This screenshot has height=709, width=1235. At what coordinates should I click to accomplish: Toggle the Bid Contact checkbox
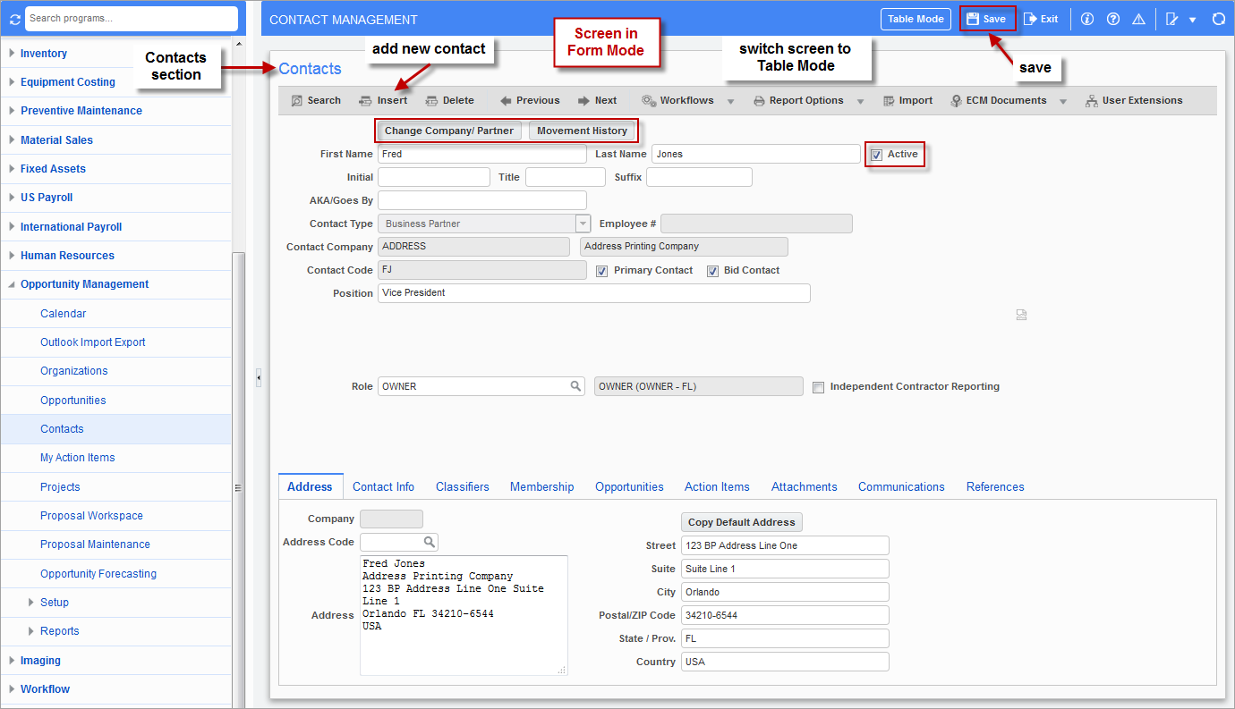click(x=712, y=271)
